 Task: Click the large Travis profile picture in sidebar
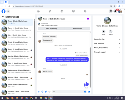click(x=107, y=20)
